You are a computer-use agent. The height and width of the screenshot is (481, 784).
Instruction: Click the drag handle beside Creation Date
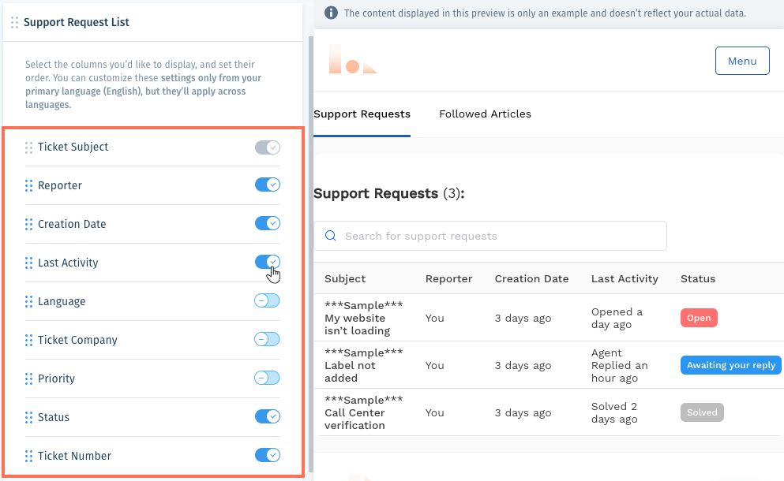pyautogui.click(x=28, y=224)
